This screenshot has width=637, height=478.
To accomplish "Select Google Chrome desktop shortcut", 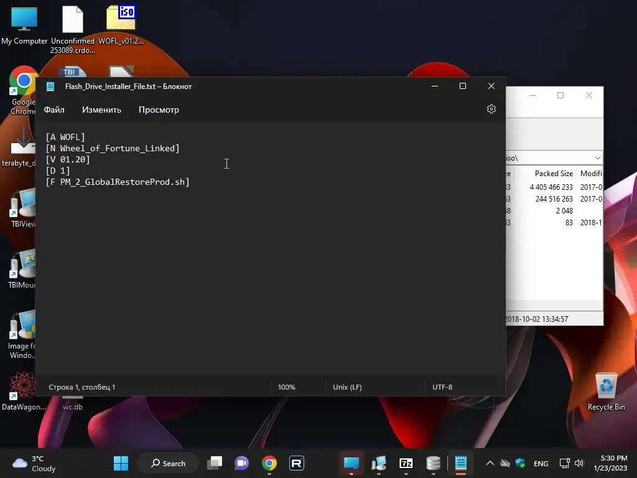I will [x=22, y=90].
